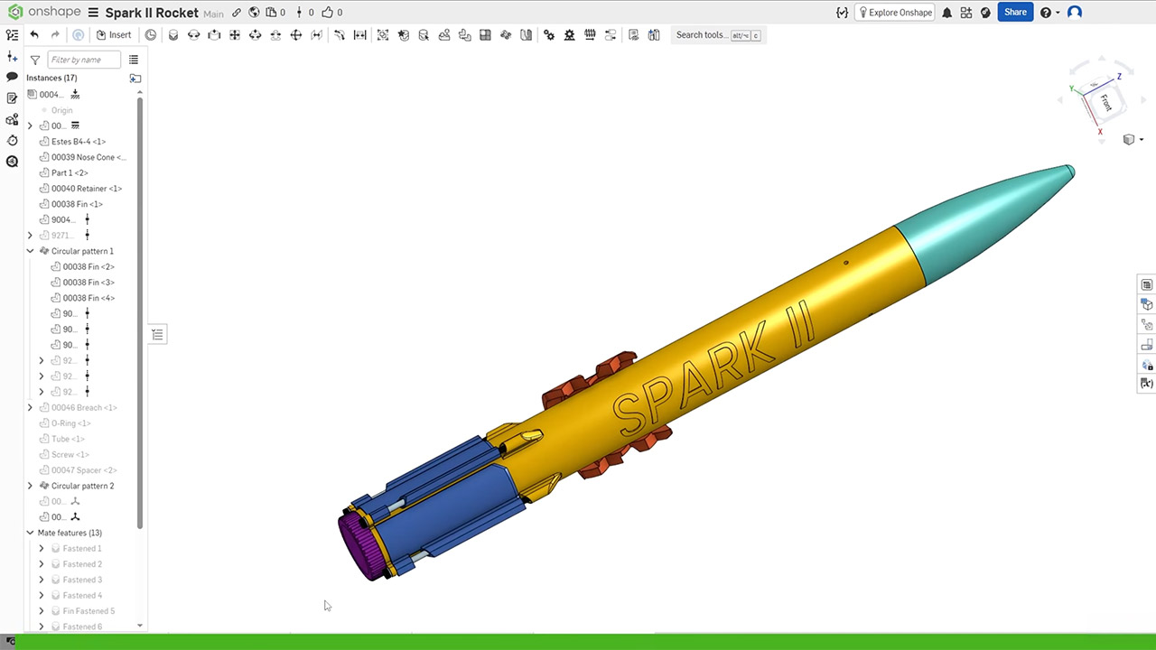Select the O-Ring <1> instance

pyautogui.click(x=71, y=423)
